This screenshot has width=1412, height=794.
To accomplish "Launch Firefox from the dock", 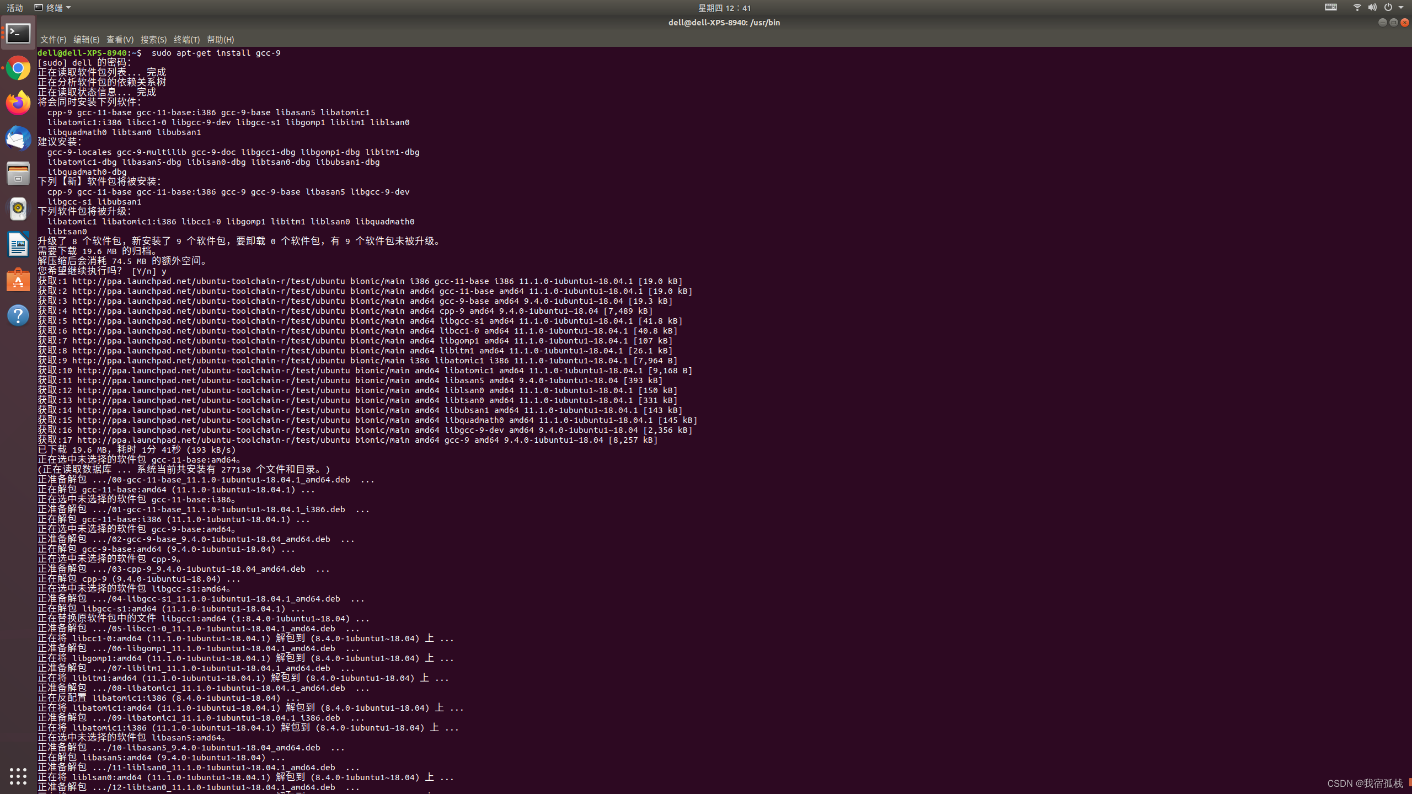I will point(18,103).
